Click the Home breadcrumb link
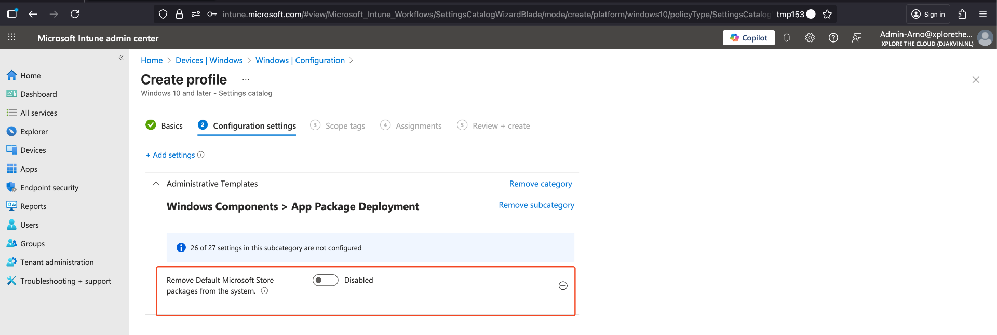This screenshot has height=335, width=997. [x=152, y=60]
